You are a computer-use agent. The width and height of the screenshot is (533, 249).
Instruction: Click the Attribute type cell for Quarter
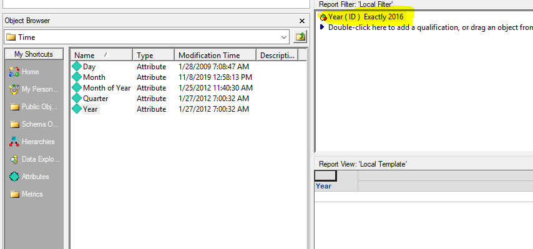click(x=151, y=99)
